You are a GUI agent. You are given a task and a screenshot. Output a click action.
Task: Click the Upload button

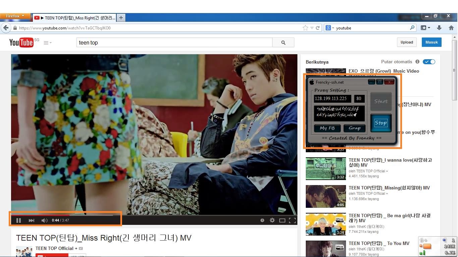pos(407,42)
